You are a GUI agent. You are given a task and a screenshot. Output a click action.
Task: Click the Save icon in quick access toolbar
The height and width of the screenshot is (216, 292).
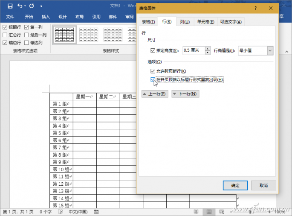[9, 6]
